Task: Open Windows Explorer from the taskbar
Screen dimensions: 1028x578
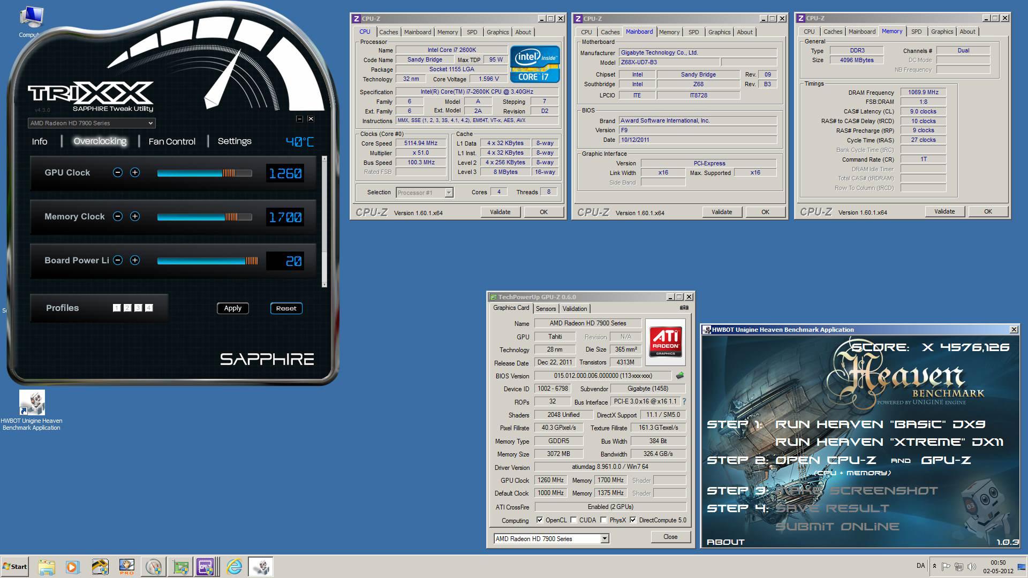Action: (x=47, y=567)
